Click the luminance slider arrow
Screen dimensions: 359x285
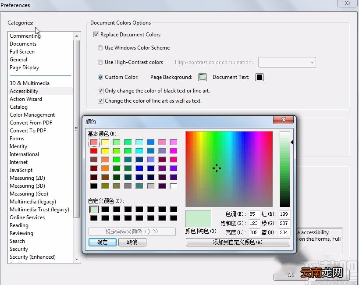pyautogui.click(x=292, y=142)
